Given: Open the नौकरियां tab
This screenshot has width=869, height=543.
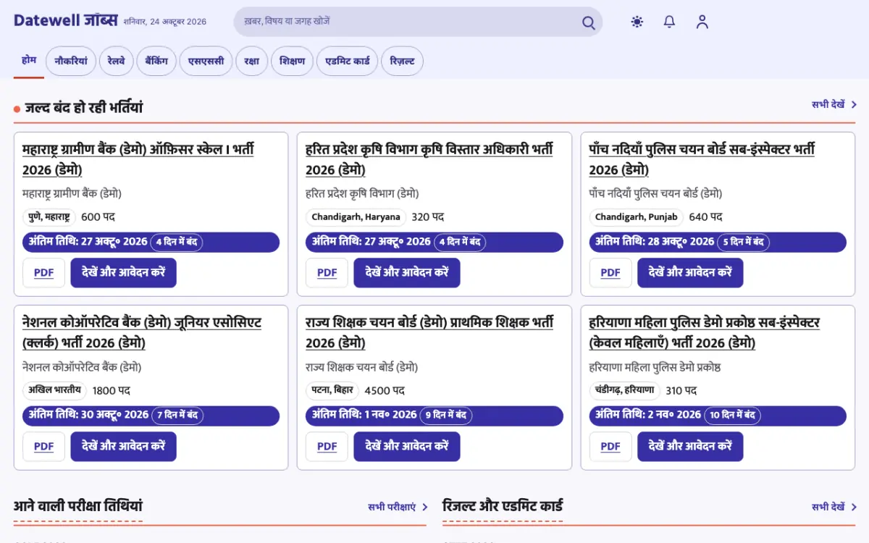Looking at the screenshot, I should [x=71, y=62].
